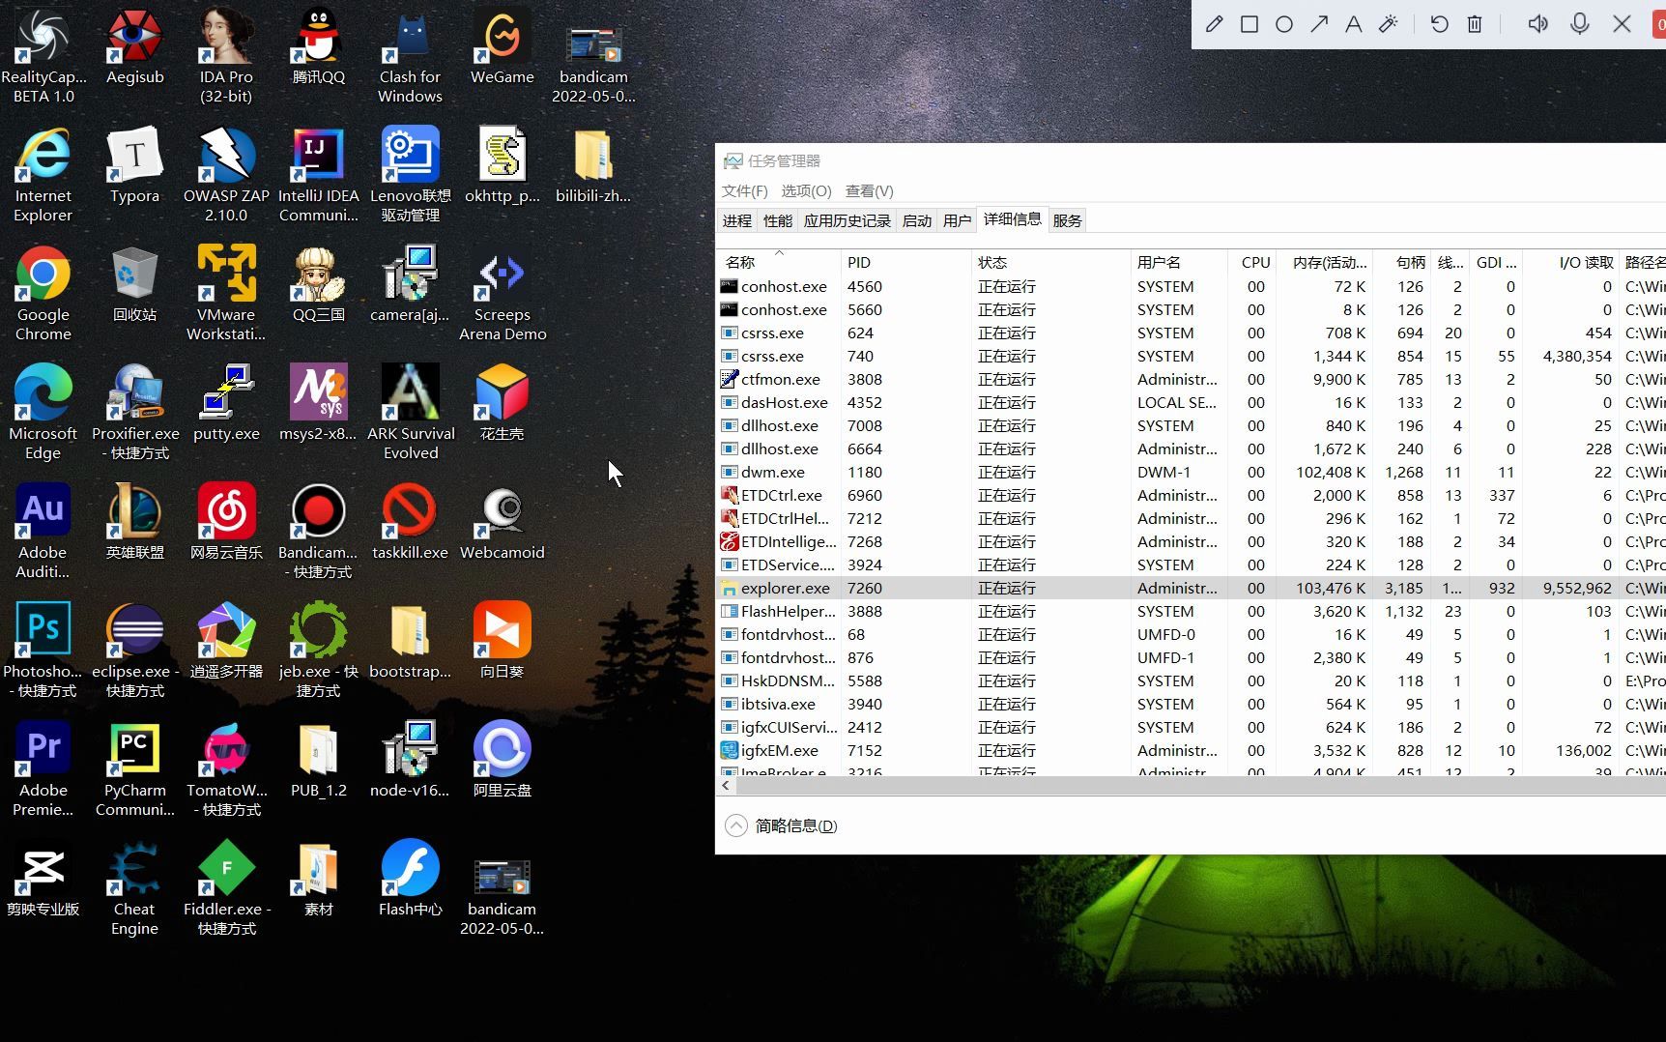The image size is (1666, 1042).
Task: Switch to the 服务 tab
Action: coord(1067,221)
